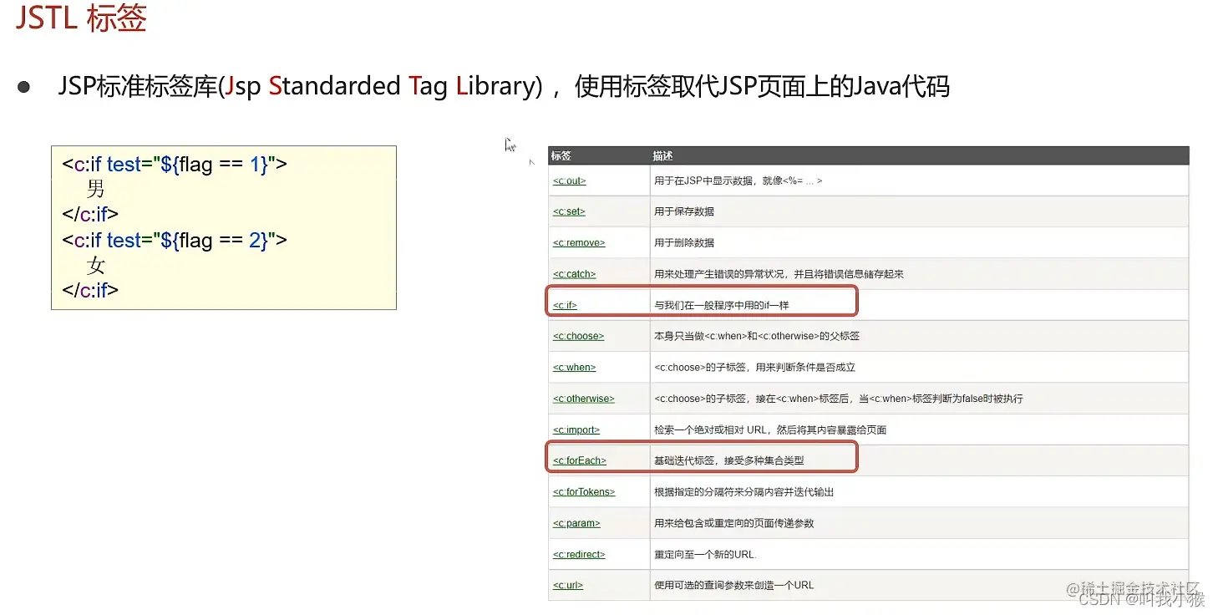The height and width of the screenshot is (615, 1218).
Task: Click the <c:url> hyperlink
Action: click(x=567, y=585)
